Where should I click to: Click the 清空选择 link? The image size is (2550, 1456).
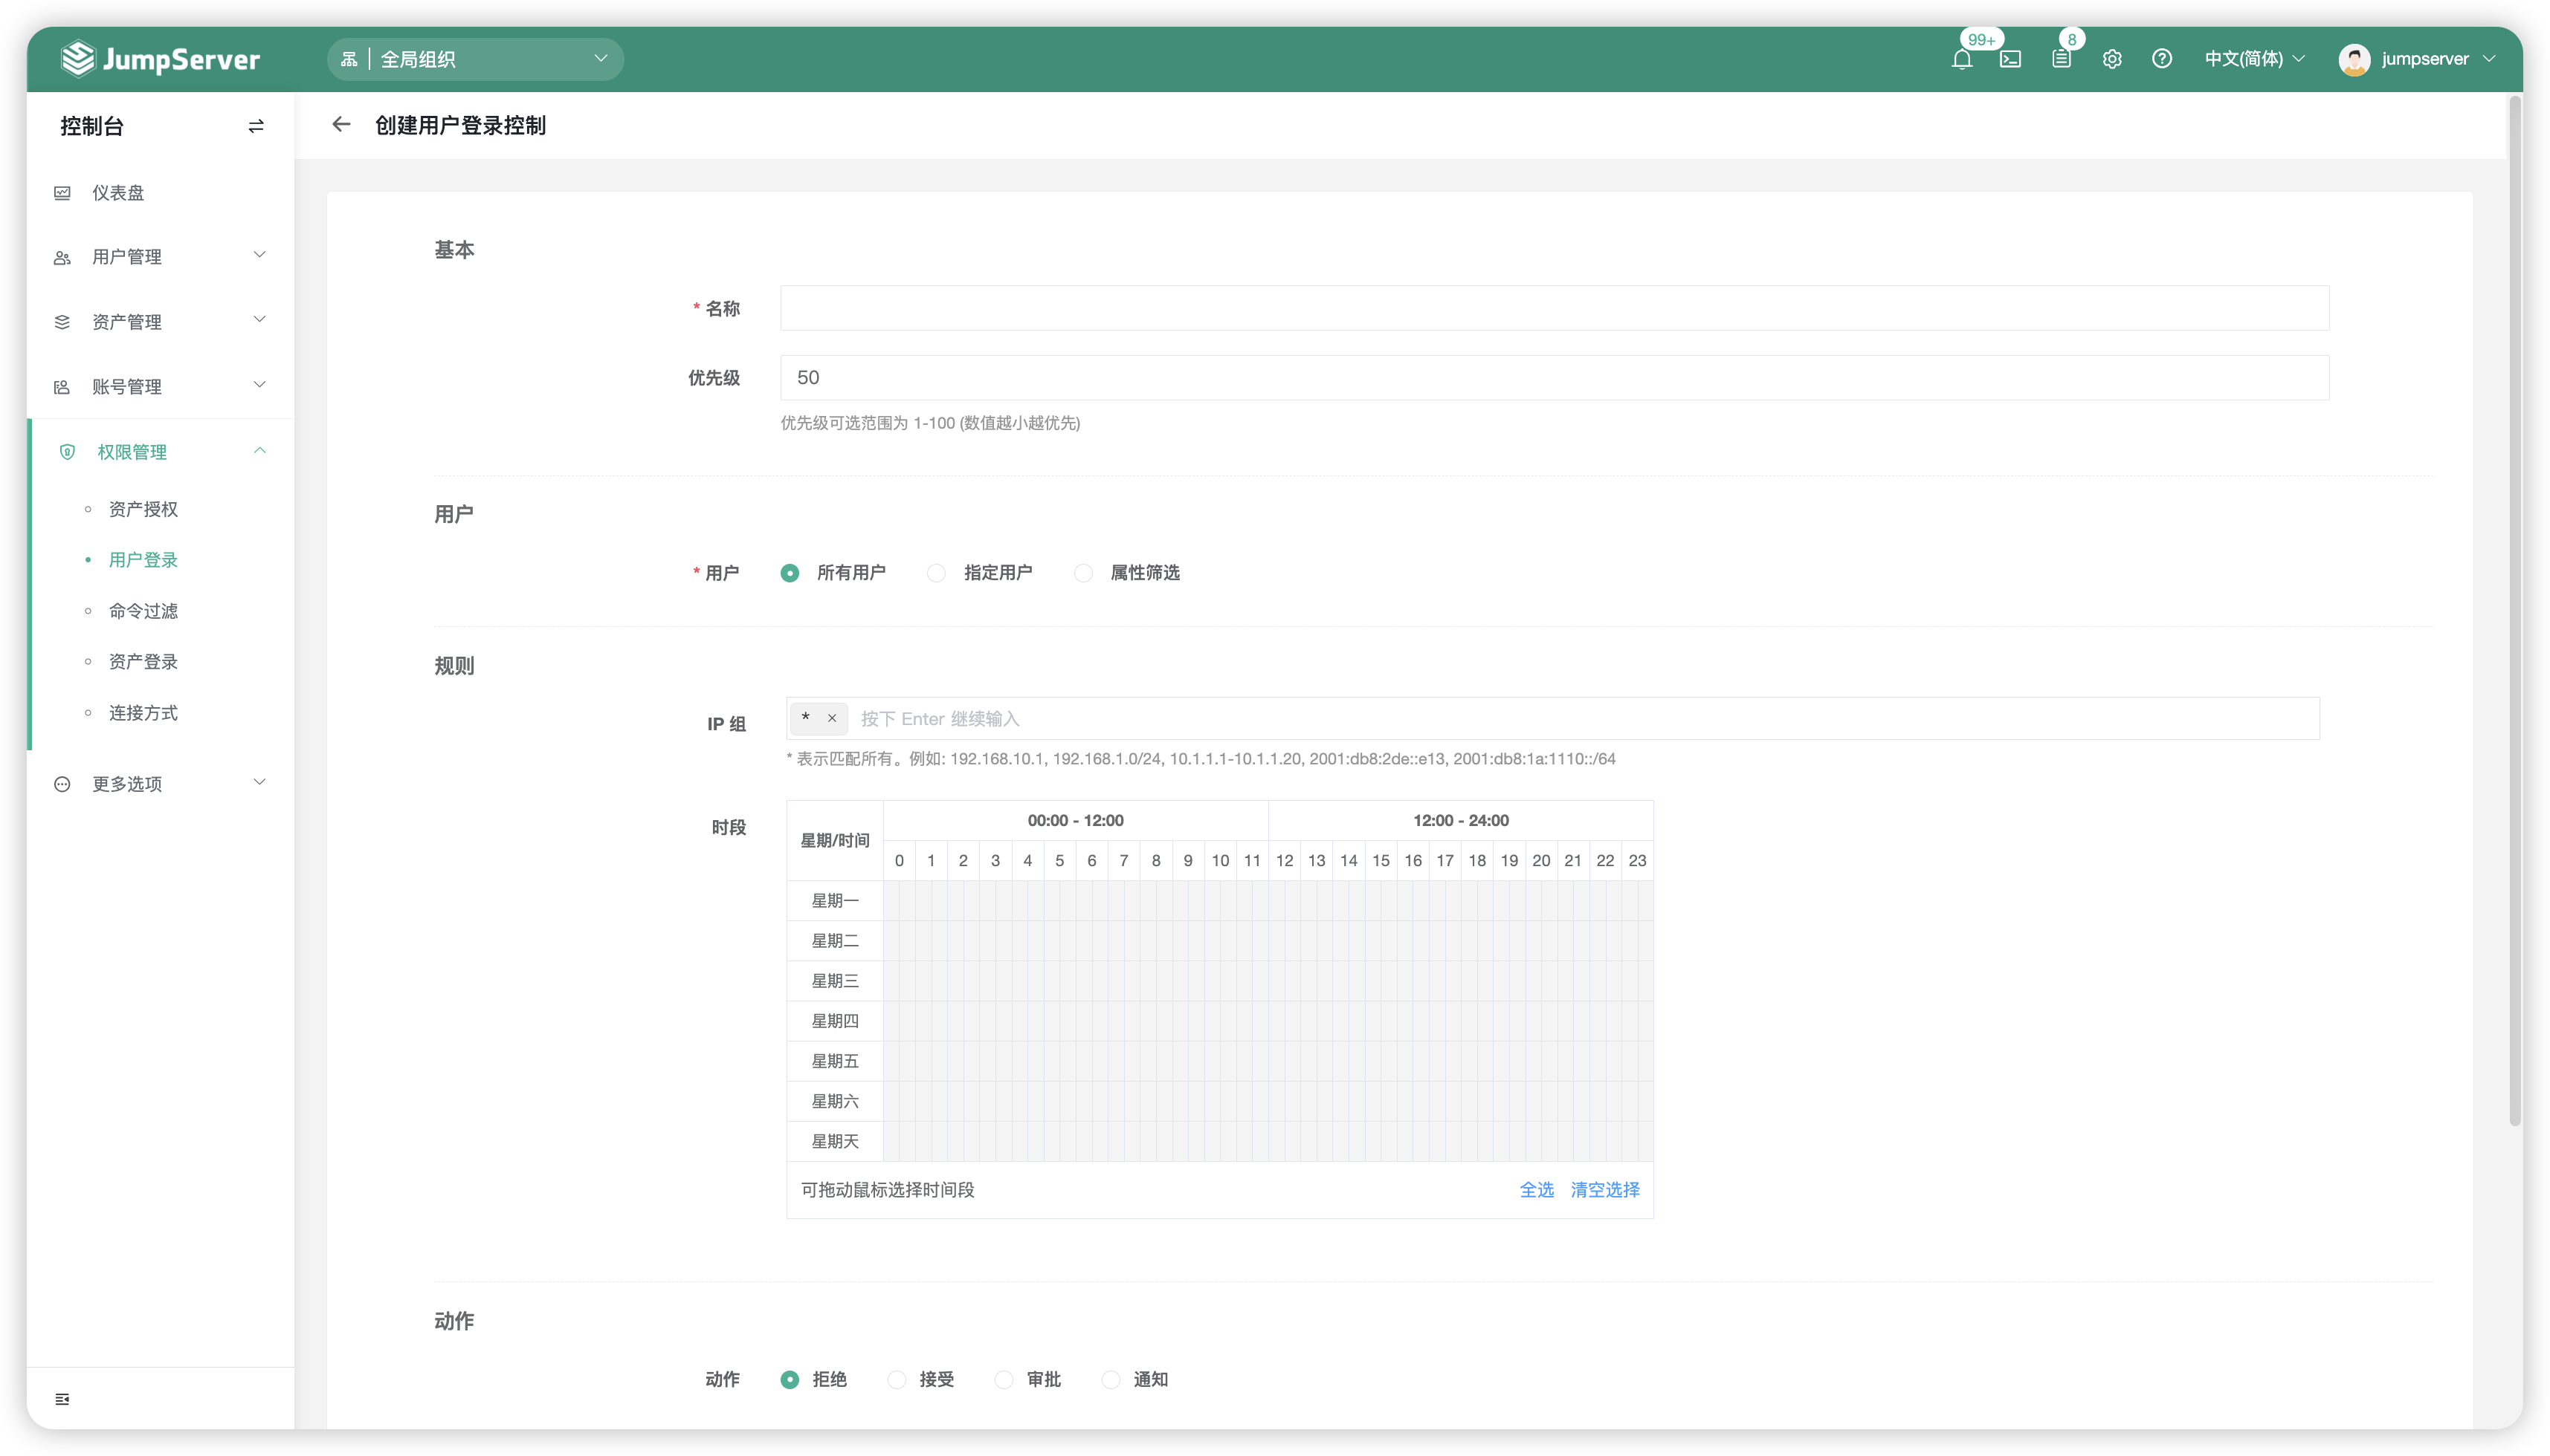click(1605, 1190)
